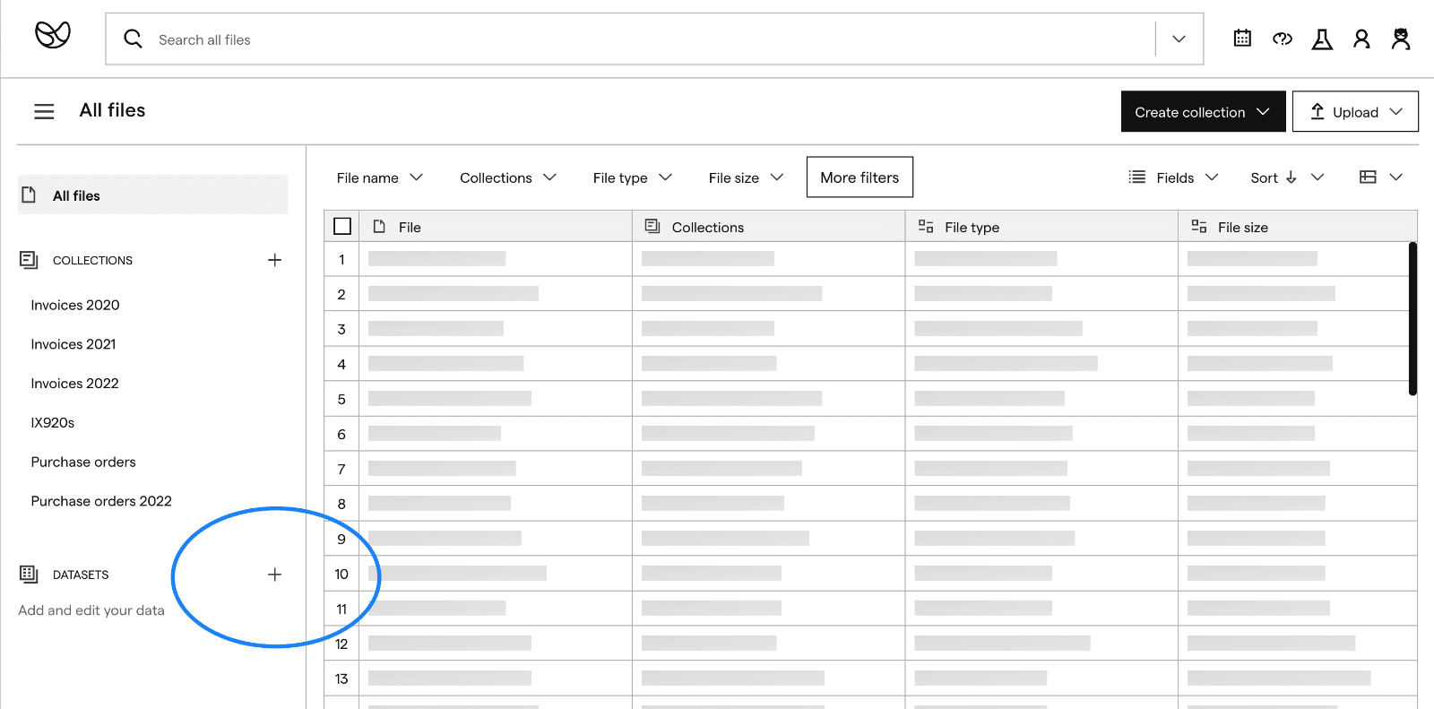Select table row number 5
This screenshot has height=709, width=1434.
click(341, 399)
